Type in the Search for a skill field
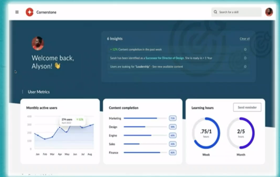The height and width of the screenshot is (177, 280). [x=239, y=12]
